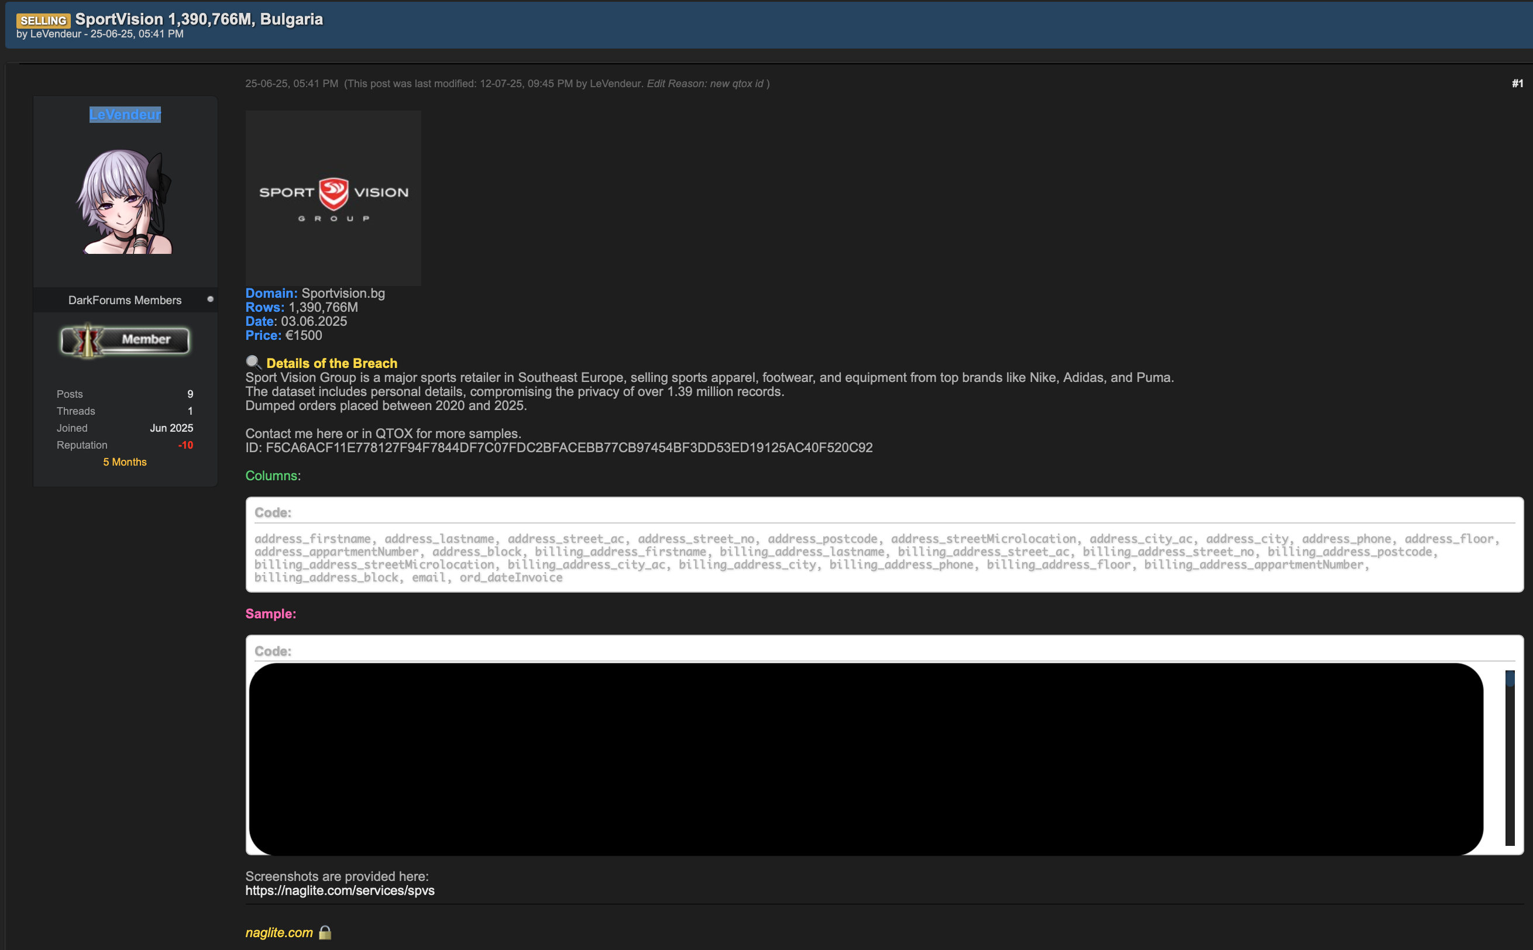
Task: Click the "by LeVendeur - 25-06-25, 05:41 PM" byline
Action: pos(100,34)
